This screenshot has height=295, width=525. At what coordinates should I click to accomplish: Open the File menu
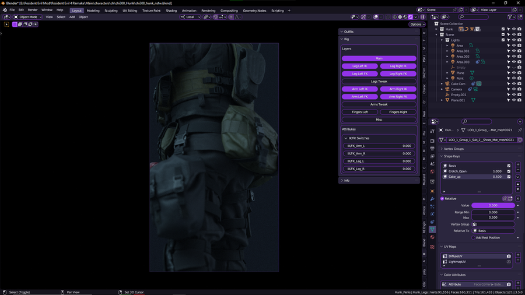click(12, 10)
